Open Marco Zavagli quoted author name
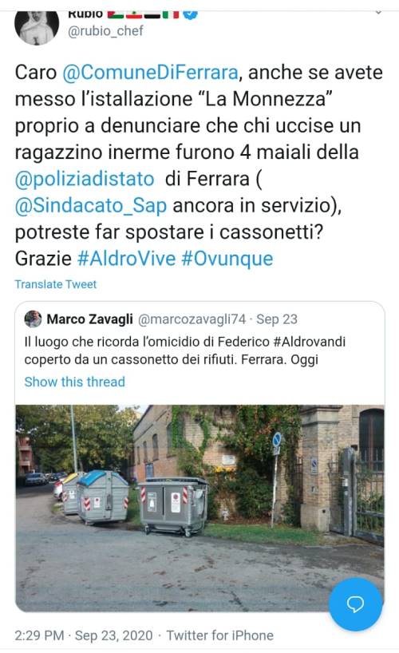The height and width of the screenshot is (653, 399). (x=89, y=319)
